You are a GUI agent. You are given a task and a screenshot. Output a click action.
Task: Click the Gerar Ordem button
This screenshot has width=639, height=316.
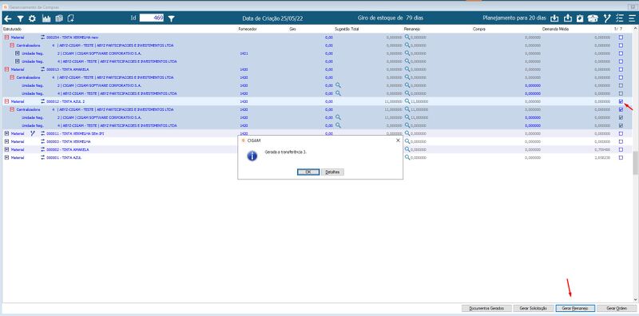[x=617, y=308]
